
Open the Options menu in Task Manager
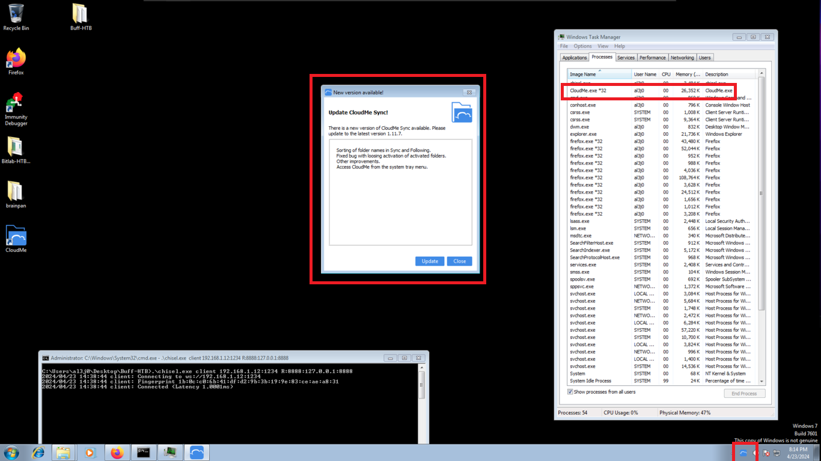click(582, 46)
